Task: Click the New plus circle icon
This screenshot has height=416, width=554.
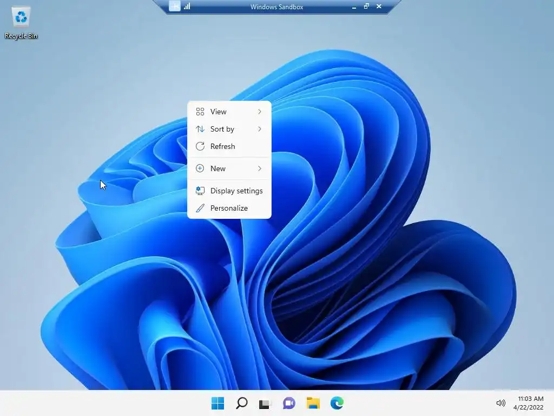Action: pos(200,169)
